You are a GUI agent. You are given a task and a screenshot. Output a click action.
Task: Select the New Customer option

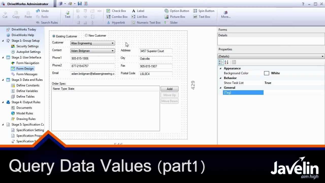click(x=95, y=36)
